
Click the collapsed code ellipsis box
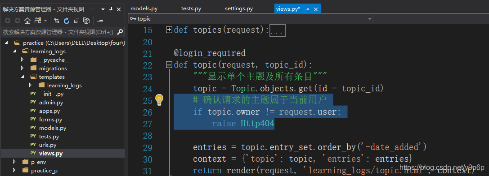[277, 30]
